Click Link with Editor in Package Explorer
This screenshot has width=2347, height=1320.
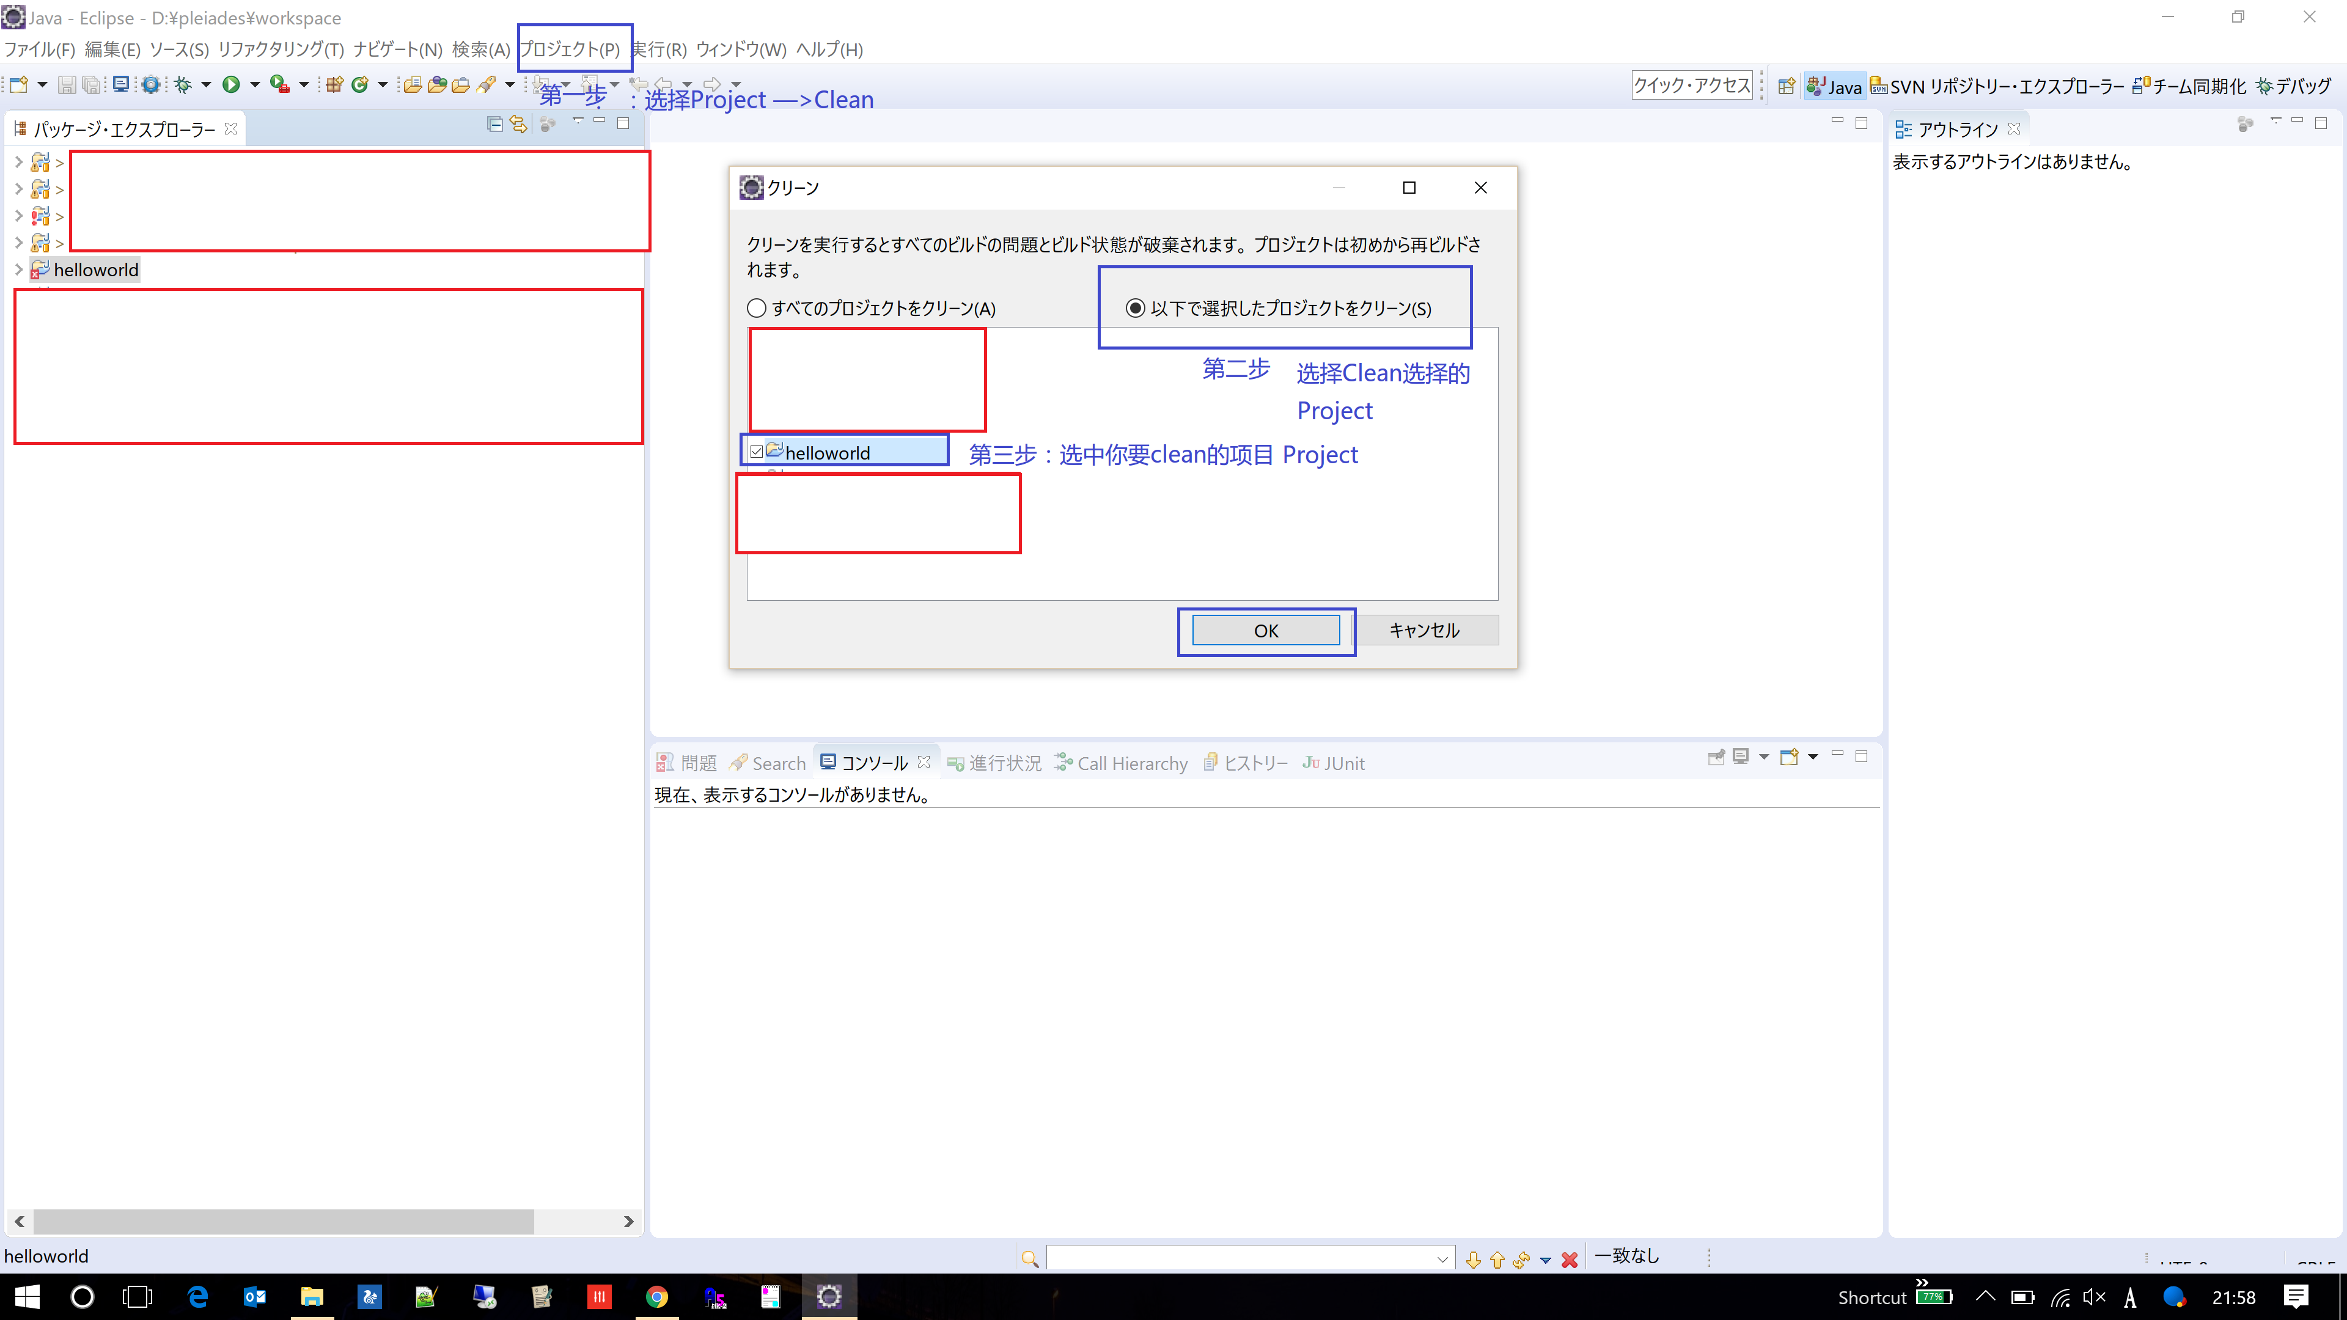(x=518, y=124)
